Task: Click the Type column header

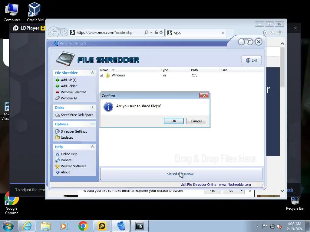Action: 174,70
